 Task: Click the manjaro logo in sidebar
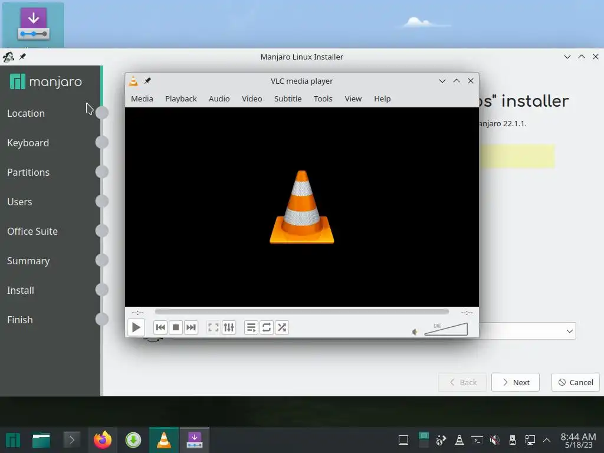(x=46, y=81)
